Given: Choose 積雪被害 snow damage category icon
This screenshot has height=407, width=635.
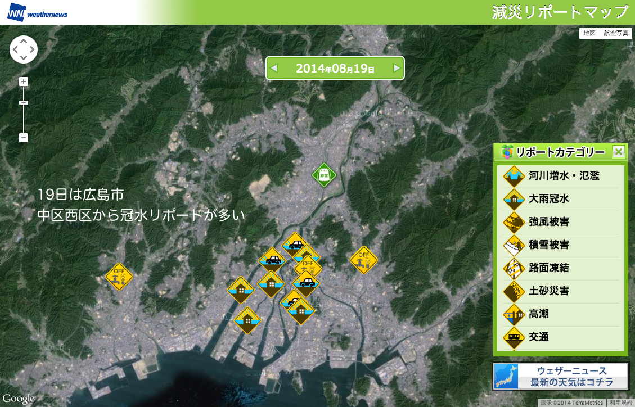Looking at the screenshot, I should click(514, 246).
